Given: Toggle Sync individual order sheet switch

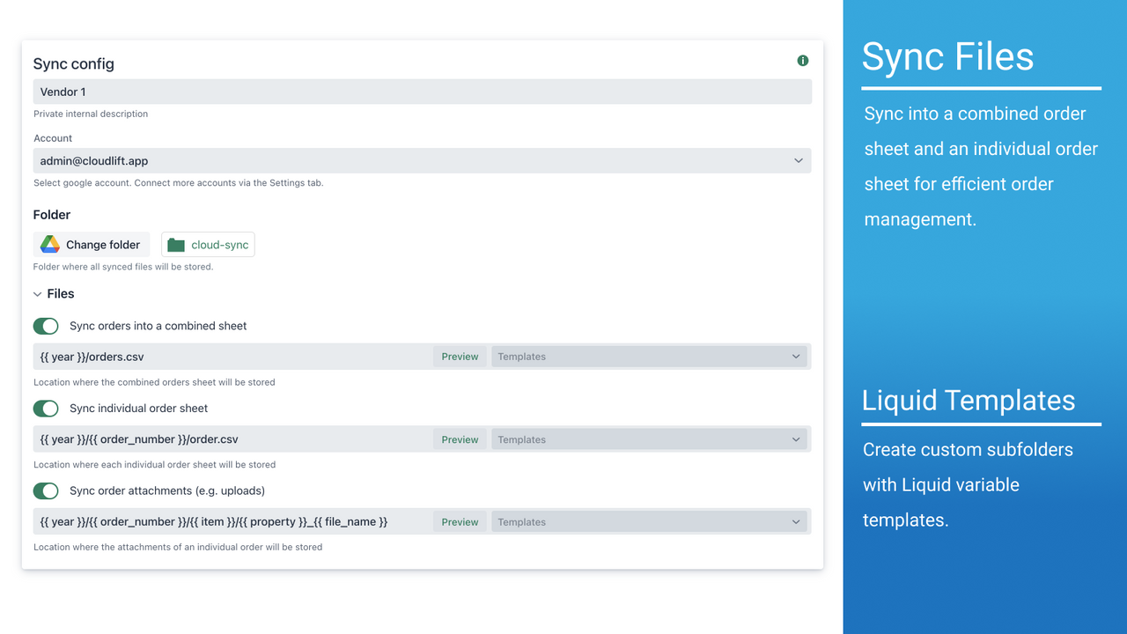Looking at the screenshot, I should [46, 409].
